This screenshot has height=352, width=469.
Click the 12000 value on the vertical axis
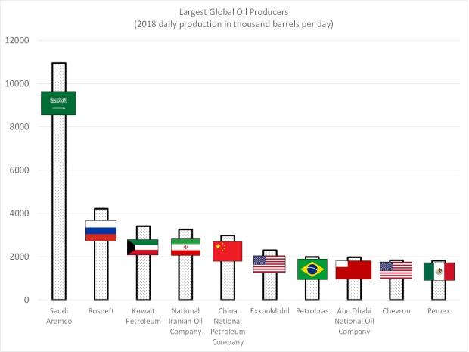point(17,40)
